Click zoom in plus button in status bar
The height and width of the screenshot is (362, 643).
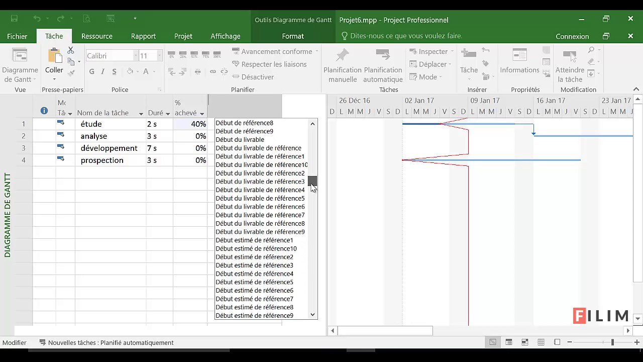pyautogui.click(x=636, y=342)
